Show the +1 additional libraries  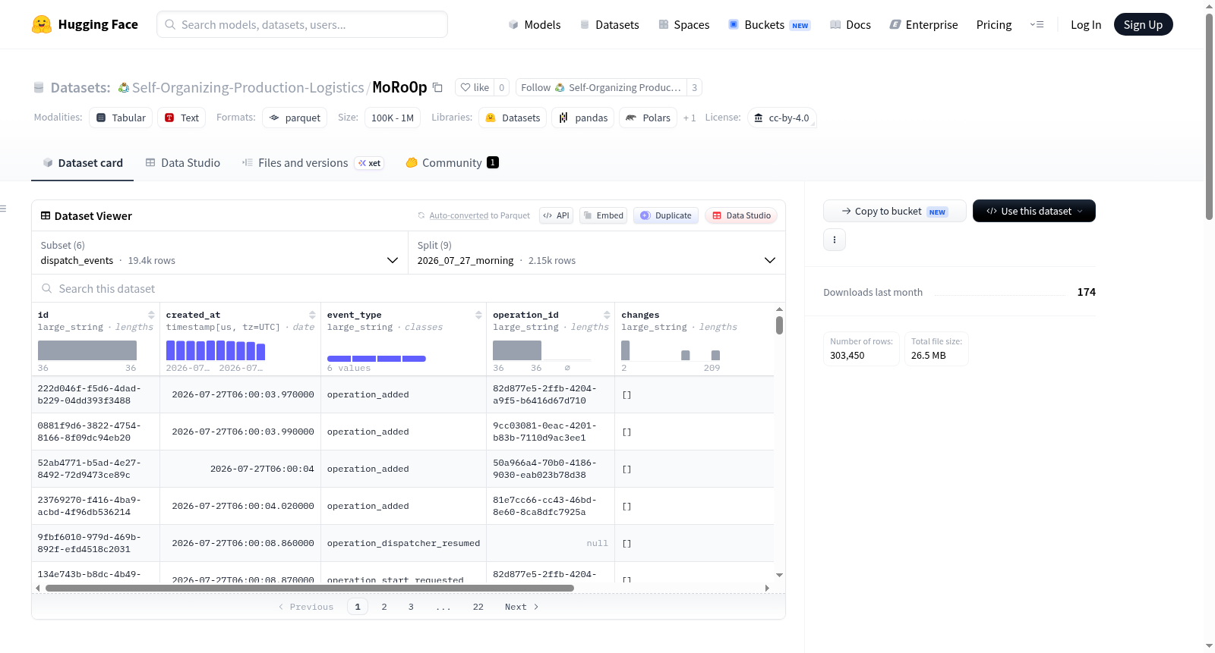[690, 118]
